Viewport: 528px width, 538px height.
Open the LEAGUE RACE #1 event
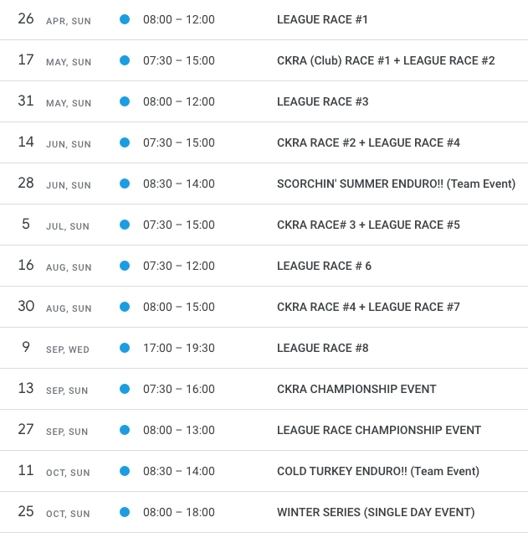[x=322, y=19]
